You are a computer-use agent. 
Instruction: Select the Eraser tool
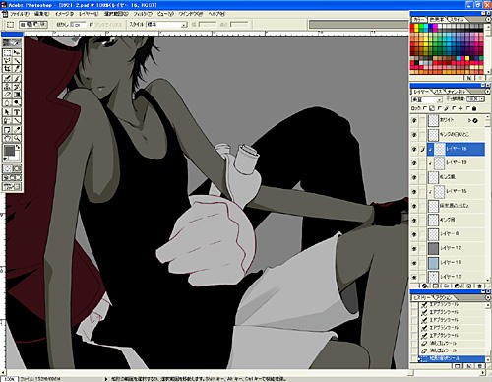coord(7,95)
